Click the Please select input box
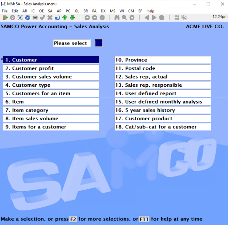 [x=99, y=43]
